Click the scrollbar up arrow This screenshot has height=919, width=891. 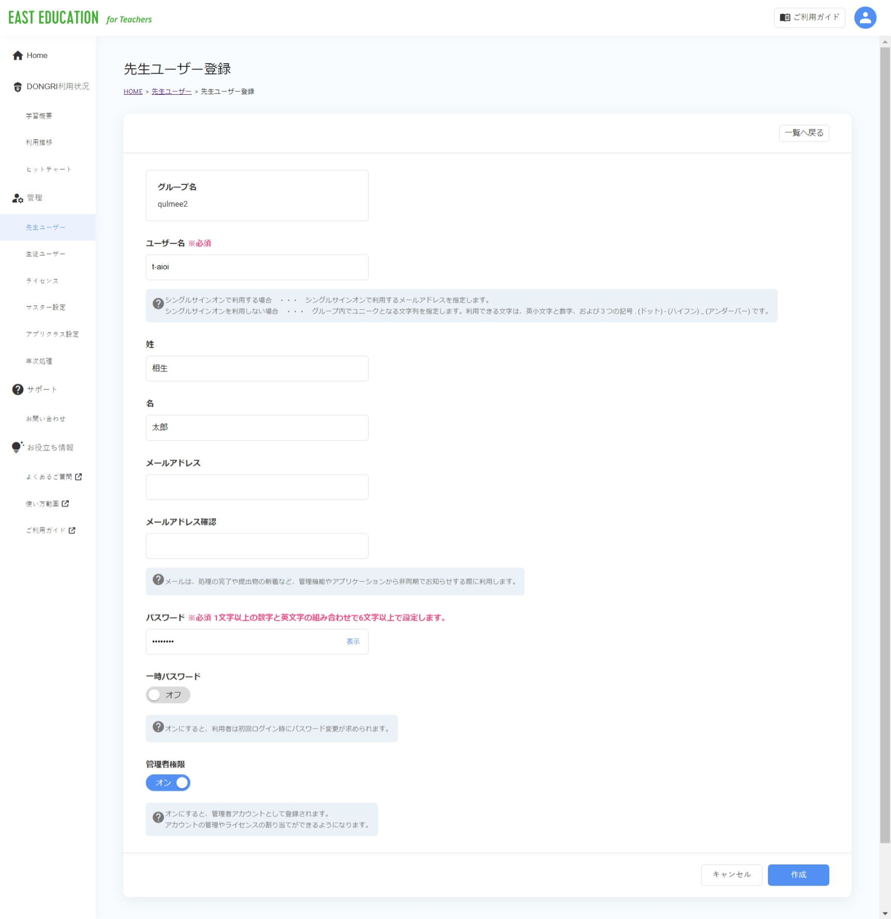[885, 42]
